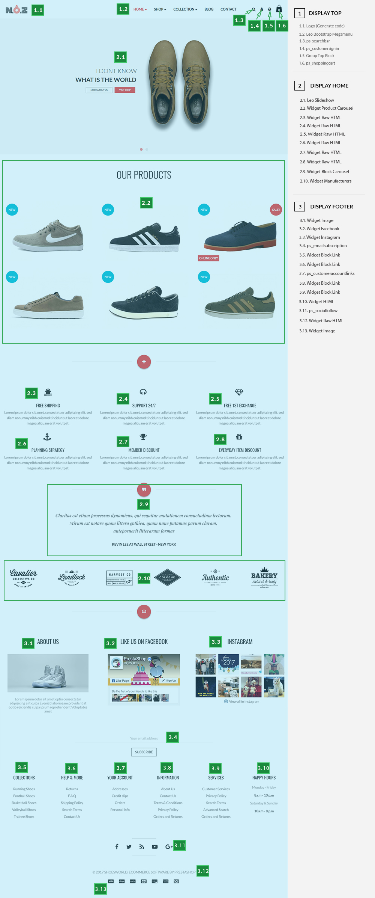Image resolution: width=375 pixels, height=898 pixels.
Task: Click the red plus circle under products
Action: (144, 362)
